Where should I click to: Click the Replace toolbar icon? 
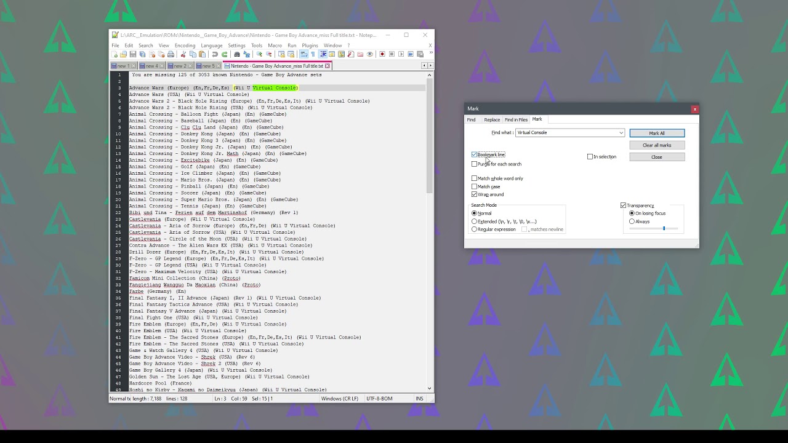[x=246, y=54]
